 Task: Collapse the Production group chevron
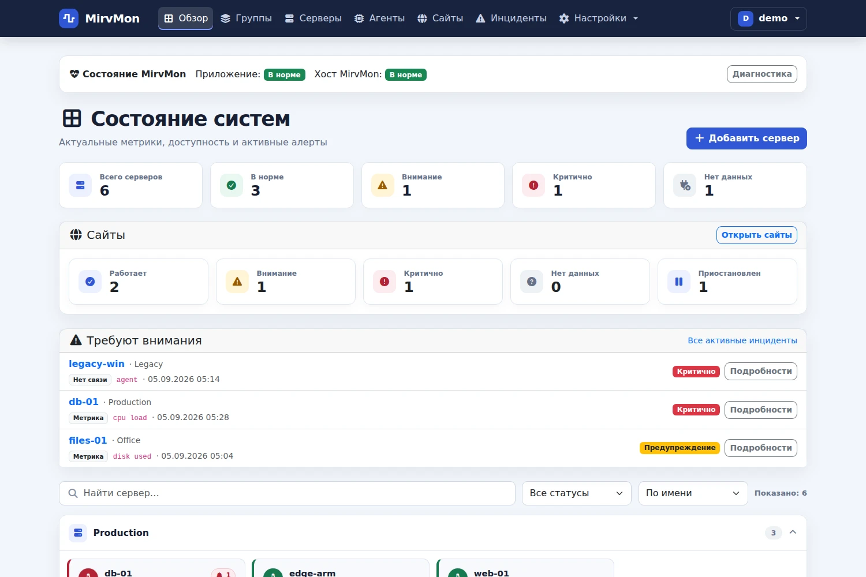[793, 532]
